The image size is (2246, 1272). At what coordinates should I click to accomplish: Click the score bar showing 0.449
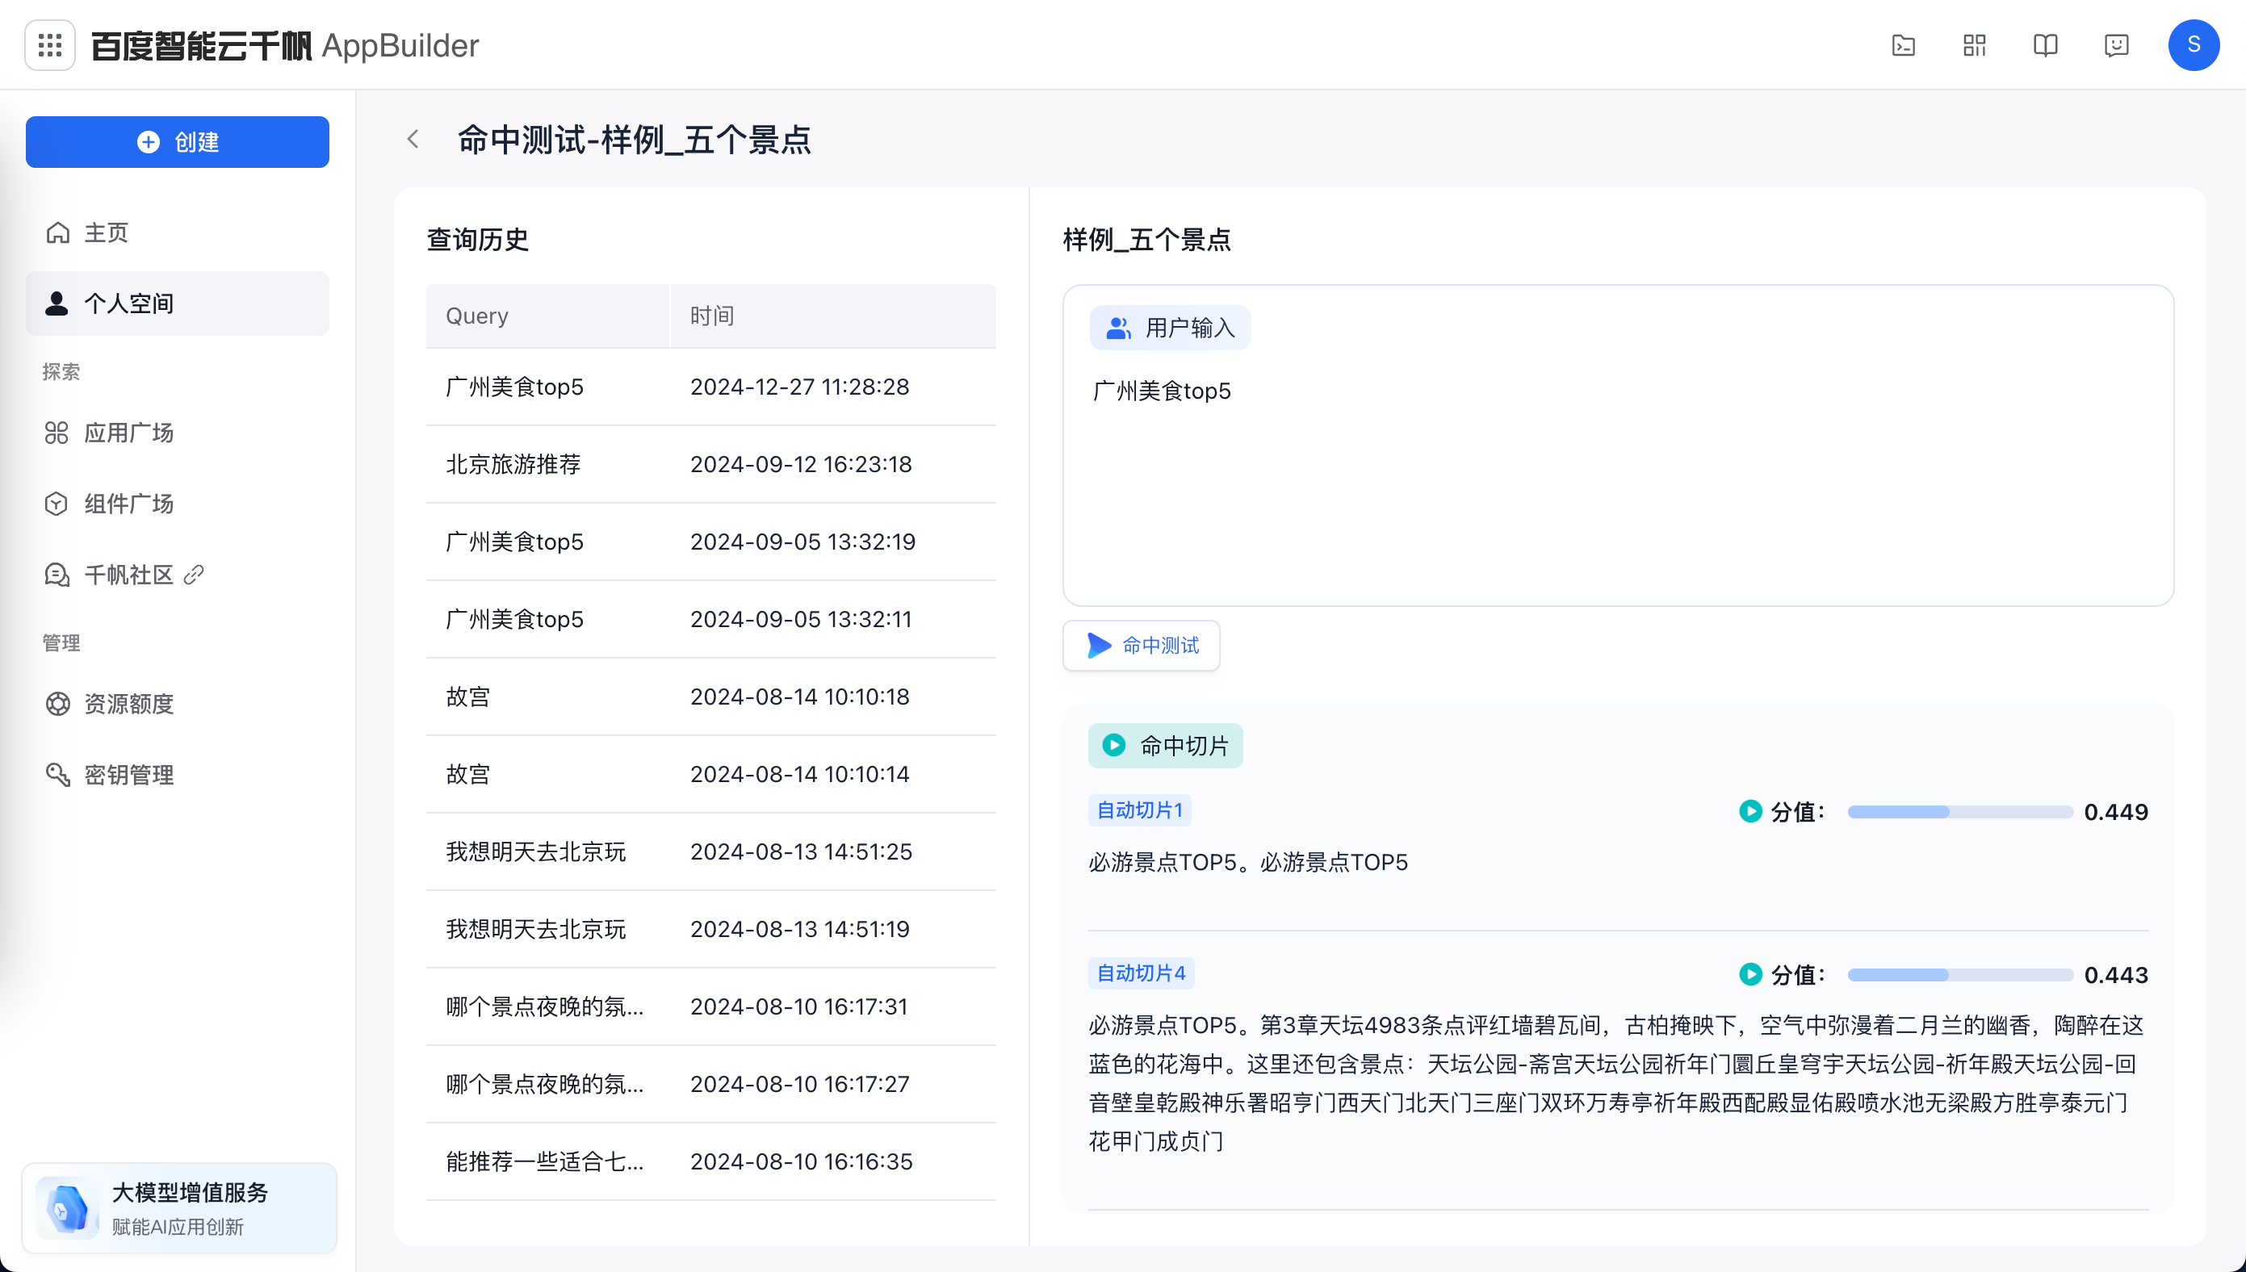point(1959,812)
